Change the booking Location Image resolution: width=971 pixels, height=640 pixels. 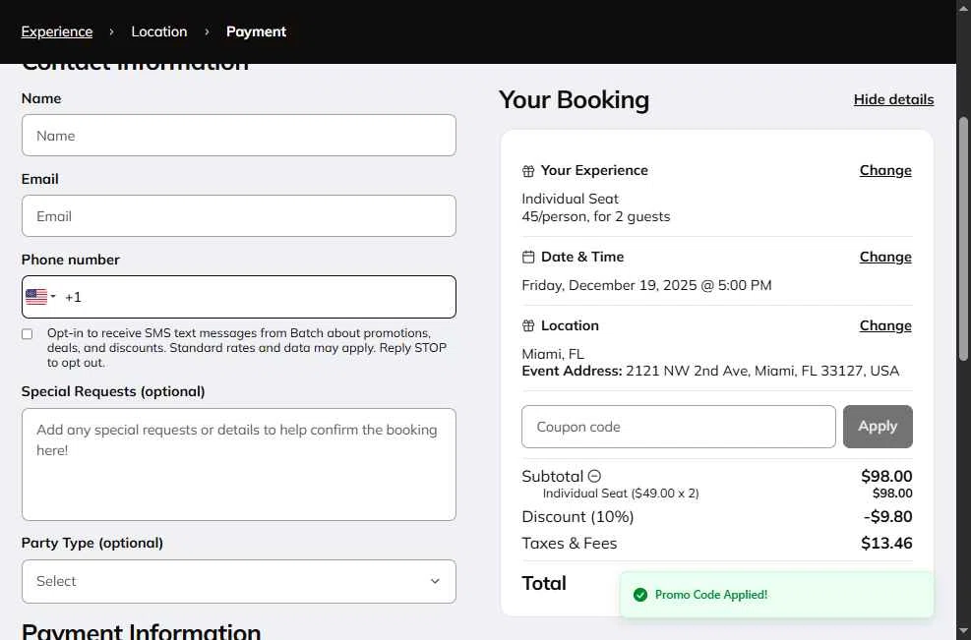click(885, 325)
